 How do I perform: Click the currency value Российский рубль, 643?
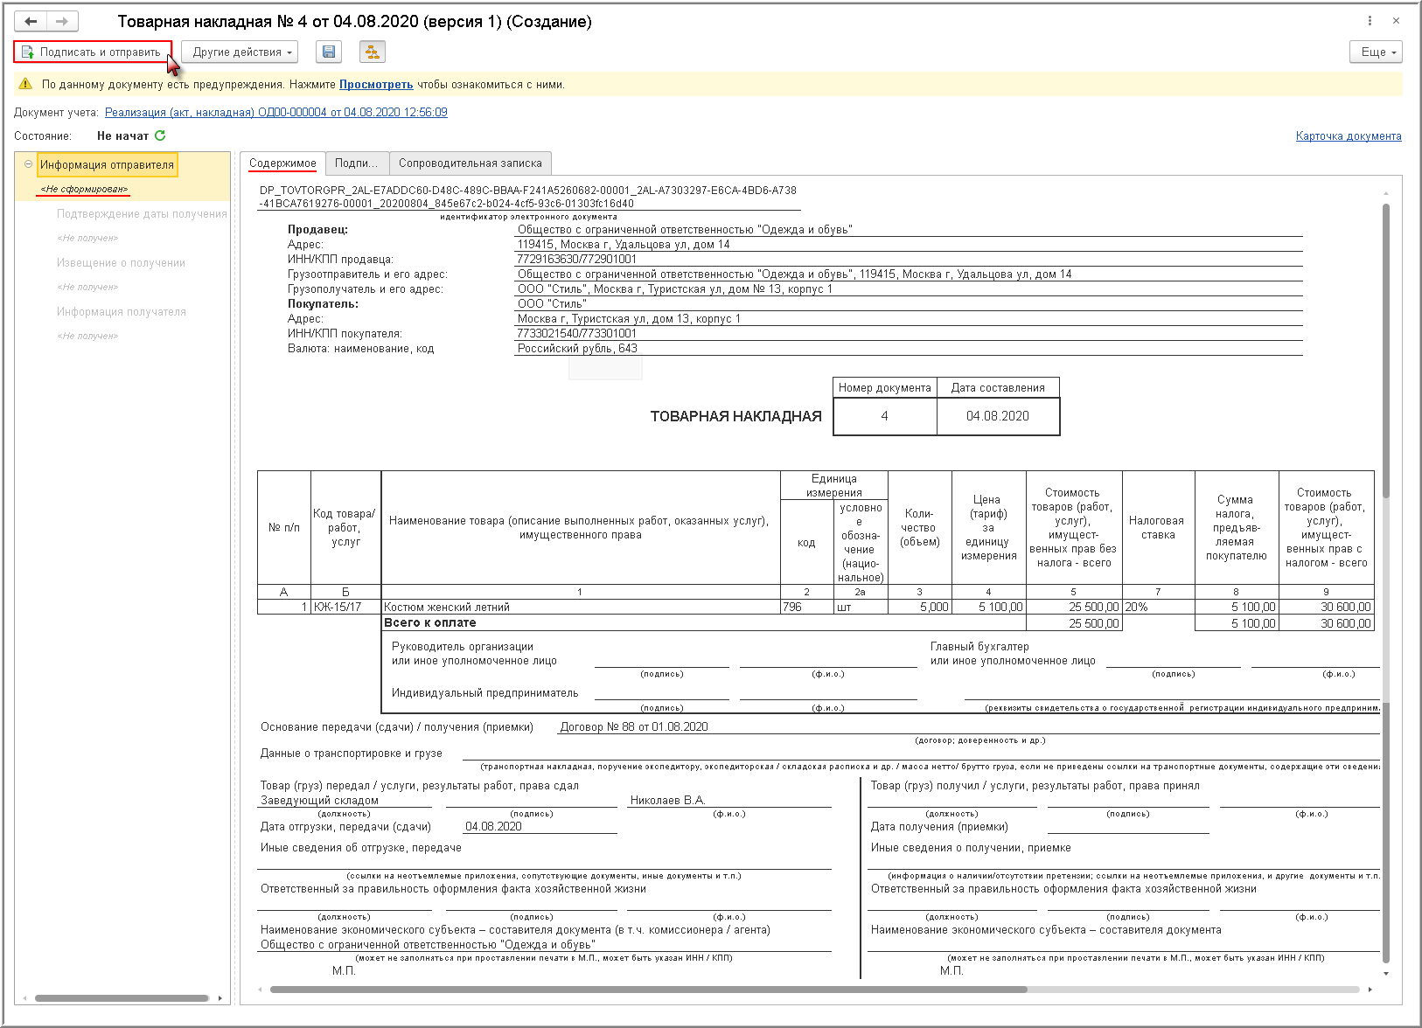577,349
